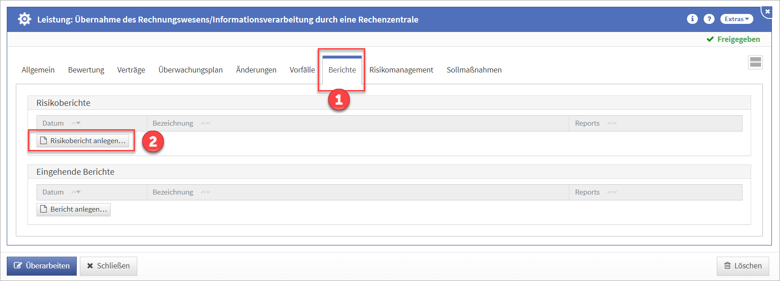Viewport: 780px width, 281px height.
Task: Click the Löschen button with trash icon
Action: (743, 266)
